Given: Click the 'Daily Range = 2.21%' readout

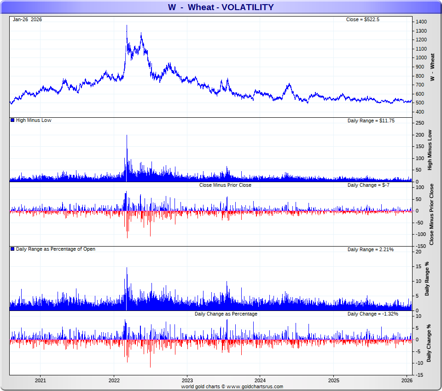Looking at the screenshot, I should (370, 249).
